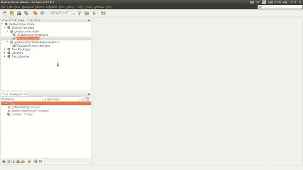The width and height of the screenshot is (303, 170).
Task: Toggle Show Inherited Members in Navigator
Action: point(4,161)
